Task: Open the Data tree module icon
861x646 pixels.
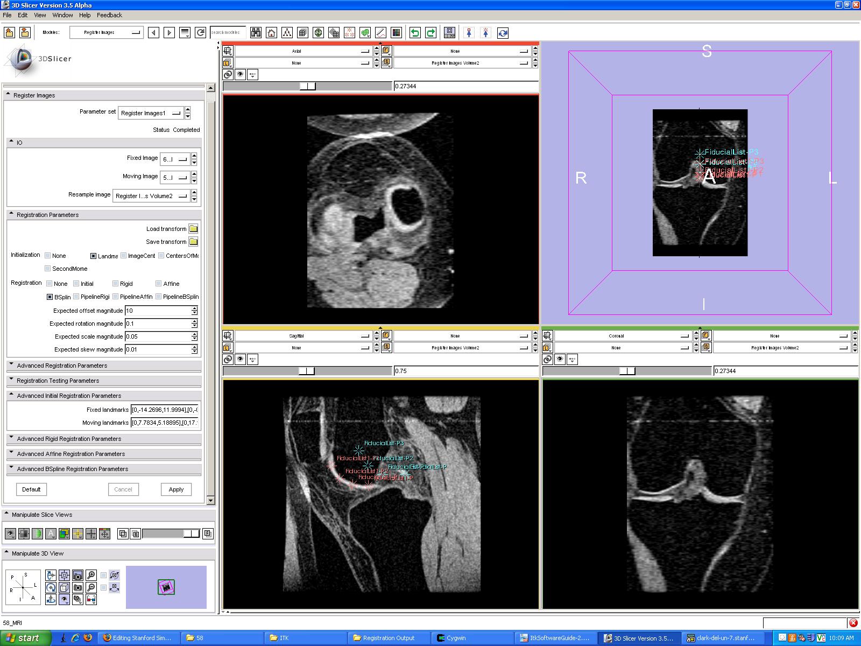Action: (287, 32)
